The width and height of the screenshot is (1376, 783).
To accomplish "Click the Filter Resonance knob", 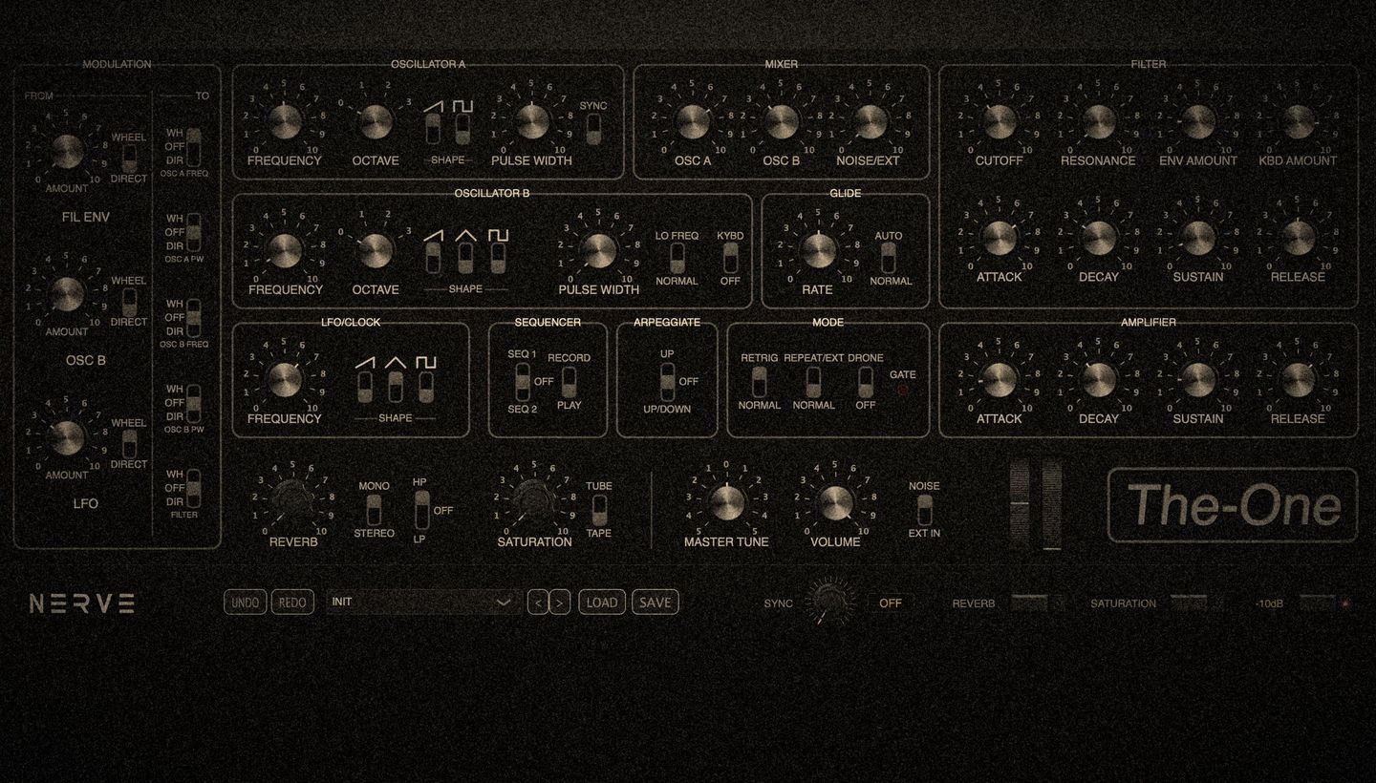I will click(1099, 121).
